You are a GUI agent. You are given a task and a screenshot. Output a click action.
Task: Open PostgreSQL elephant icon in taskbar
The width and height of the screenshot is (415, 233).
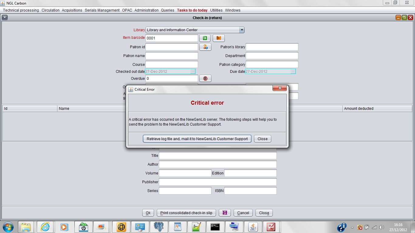(159, 227)
